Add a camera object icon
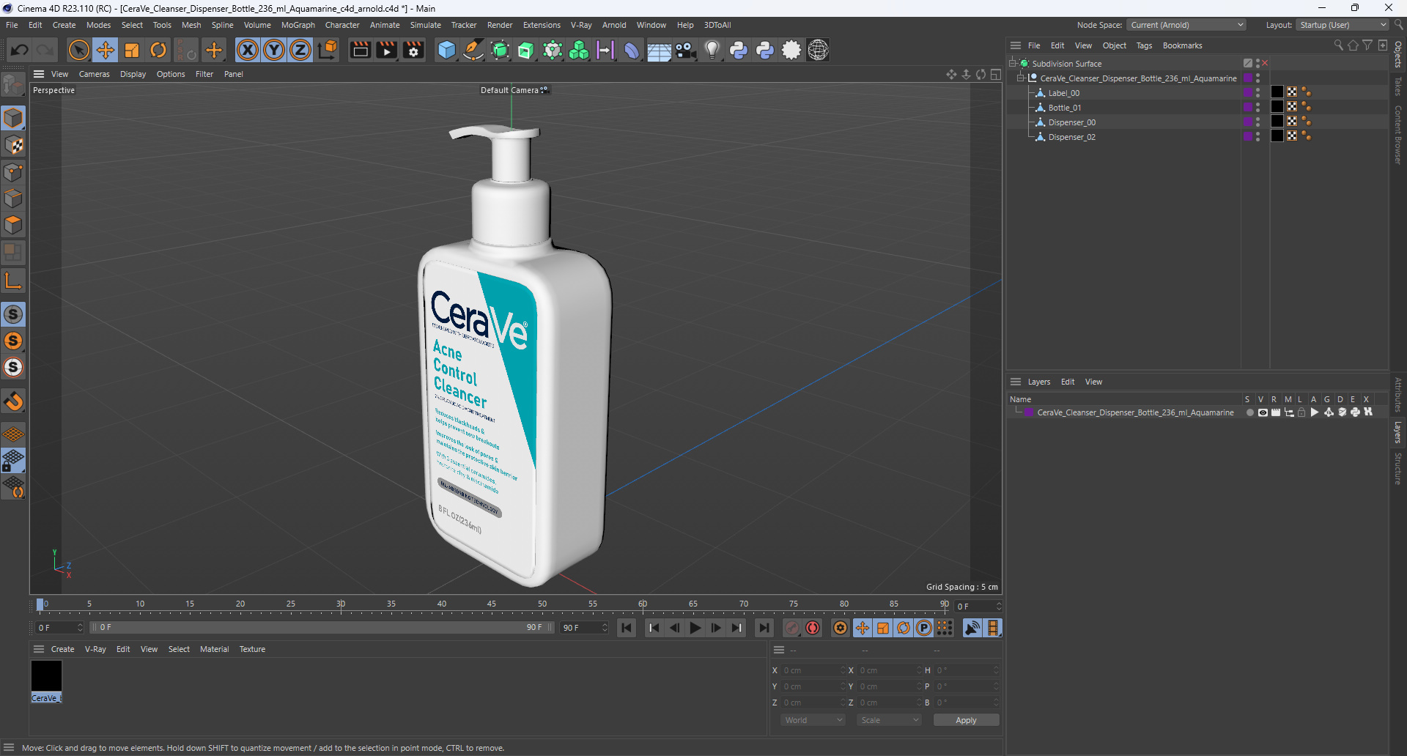This screenshot has width=1407, height=756. click(x=685, y=50)
